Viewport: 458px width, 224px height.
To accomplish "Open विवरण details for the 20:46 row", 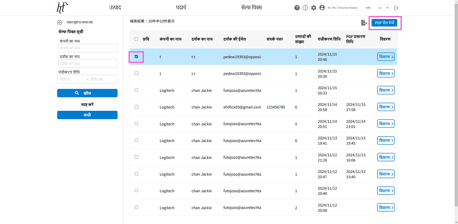I will [x=386, y=57].
